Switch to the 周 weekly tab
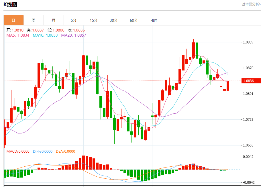Screen dimensions: 263x187 (34, 20)
